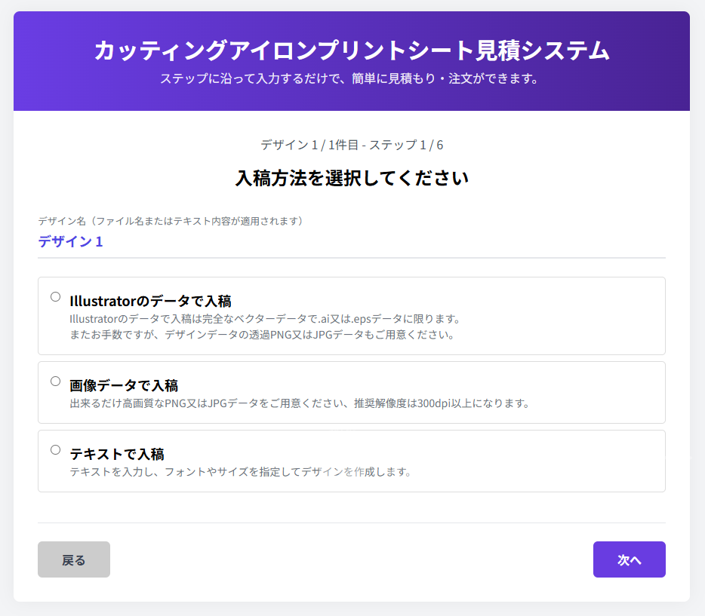Click the デザイン 1 name field
Viewport: 705px width, 616px height.
click(352, 242)
